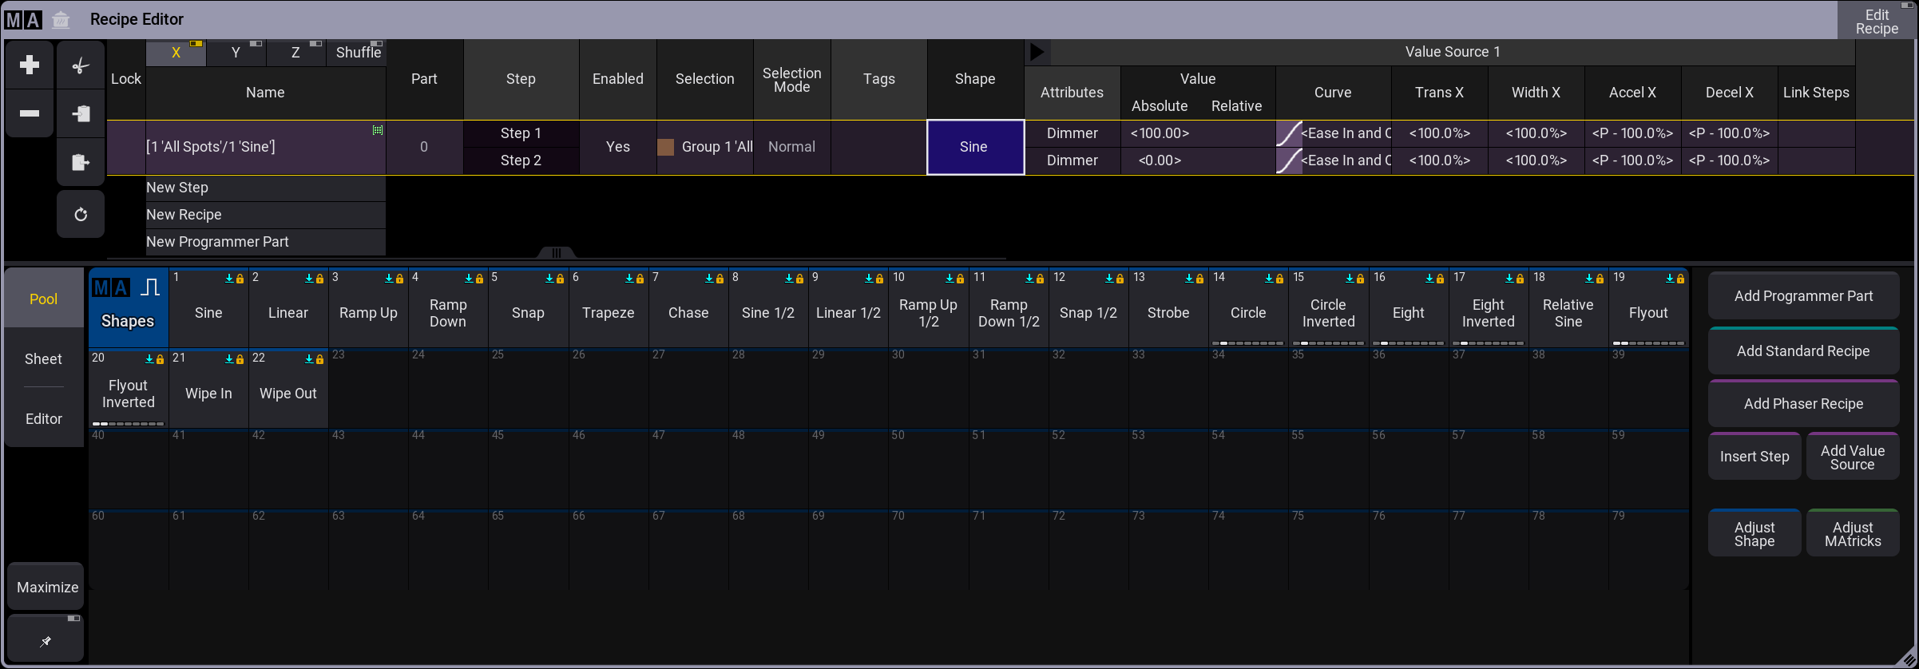Click the curve icon in the Step 2 row
The width and height of the screenshot is (1919, 669).
tap(1289, 160)
